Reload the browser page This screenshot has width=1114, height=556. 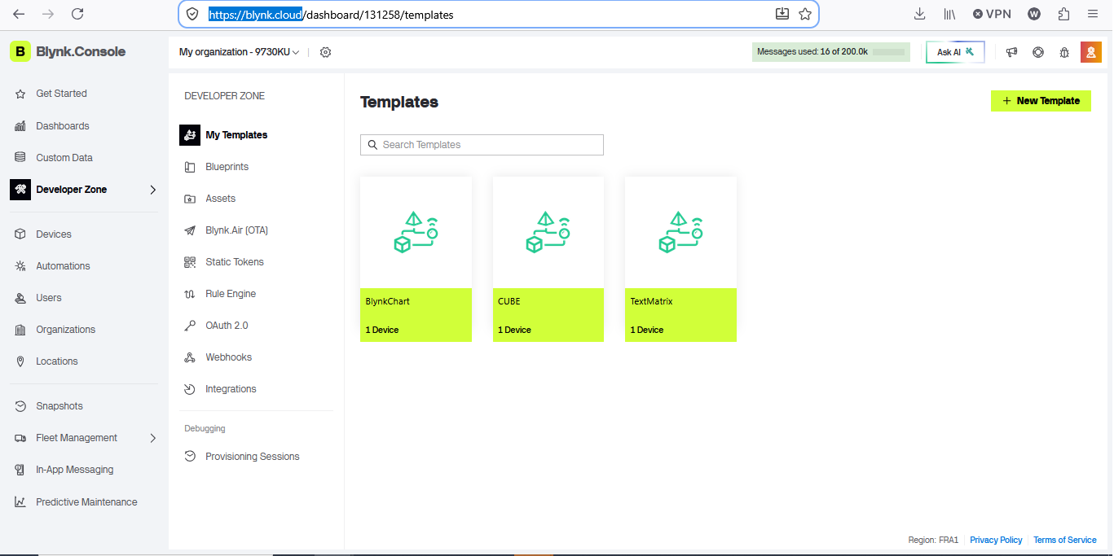coord(77,14)
